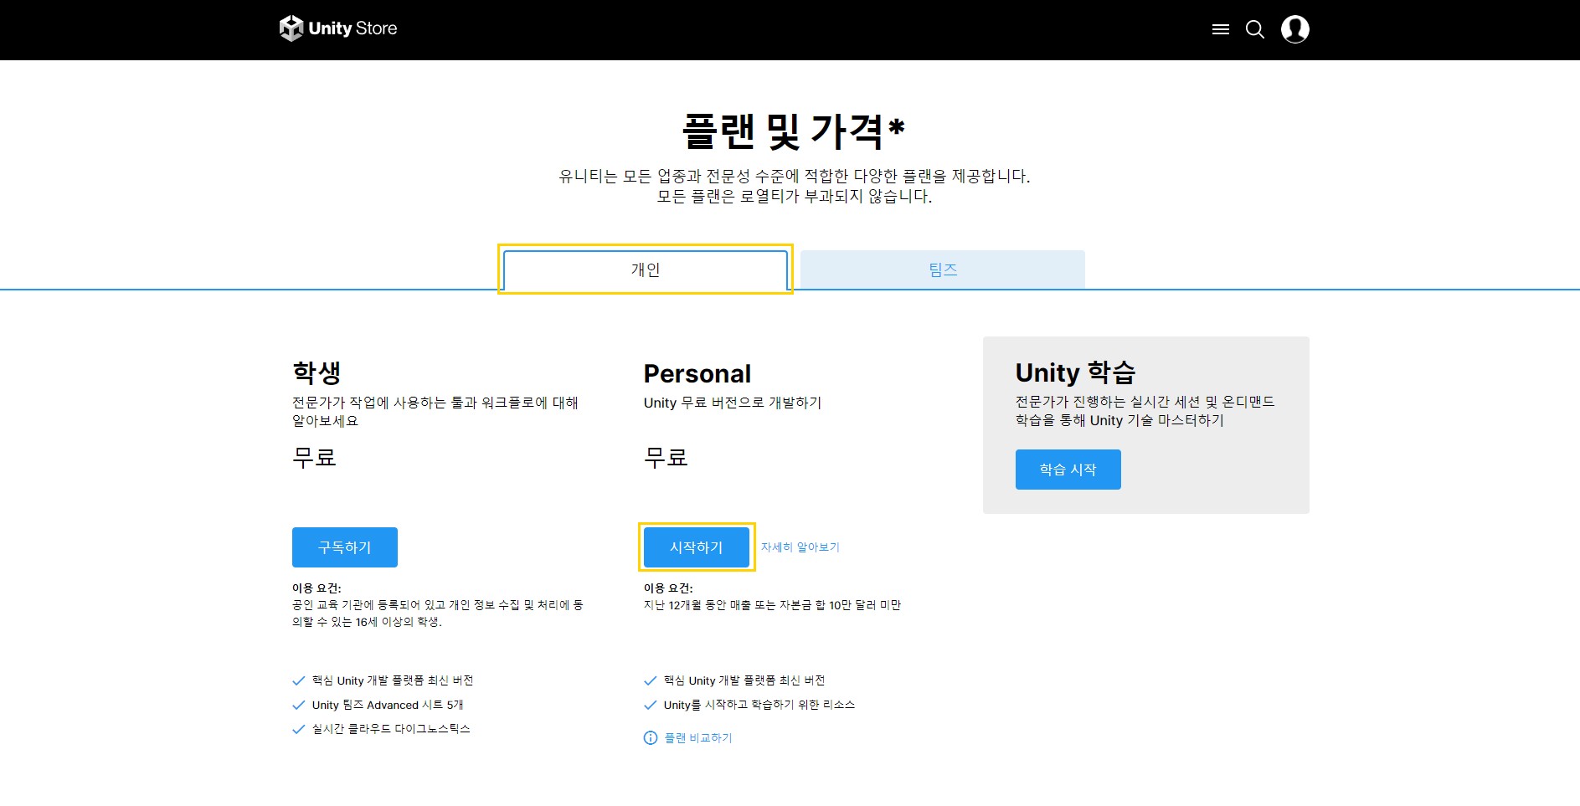
Task: Click the Unity 학습 heading
Action: pos(1075,372)
